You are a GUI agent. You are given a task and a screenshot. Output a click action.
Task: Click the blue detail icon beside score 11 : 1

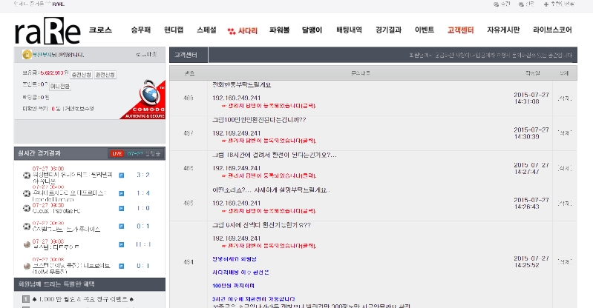pos(122,244)
